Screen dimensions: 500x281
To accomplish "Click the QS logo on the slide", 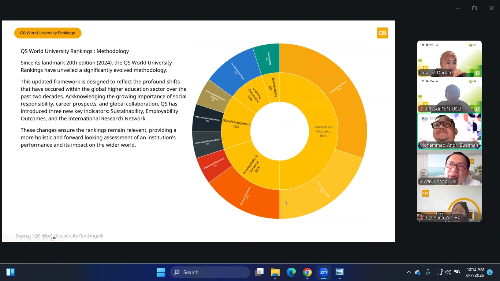I will coord(383,33).
